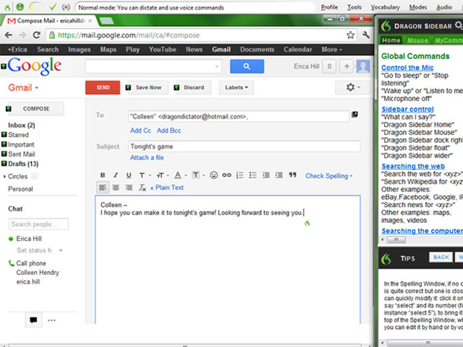463x347 pixels.
Task: Click the italic formatting icon
Action: point(115,175)
